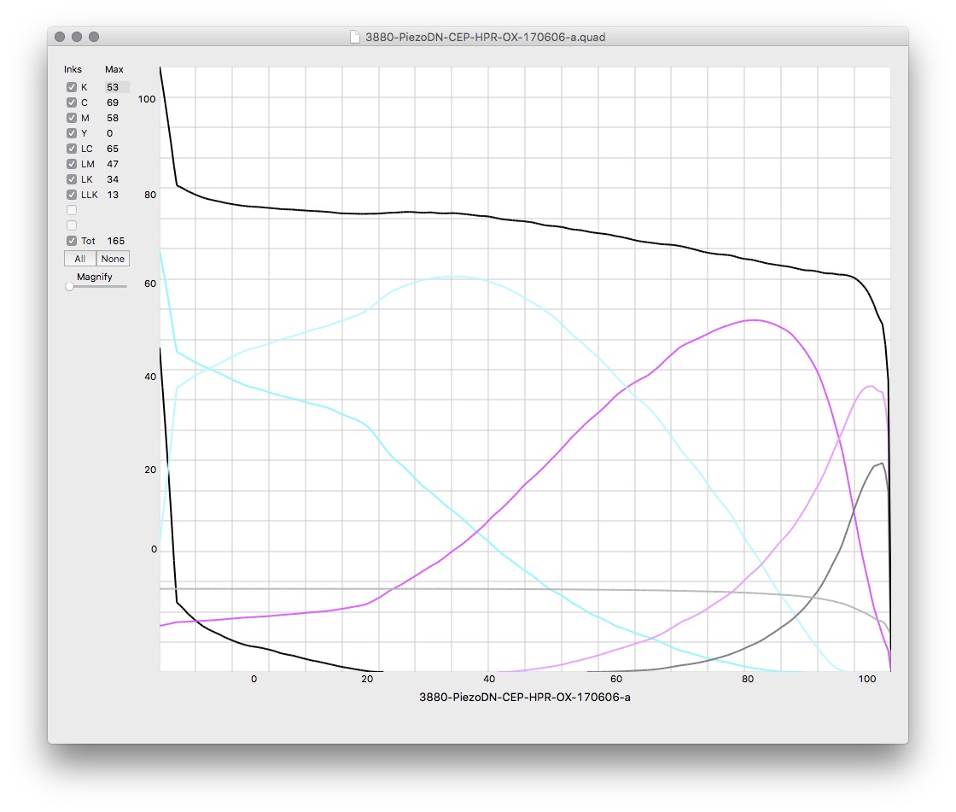
Task: Click the Tot value 165
Action: tap(116, 241)
